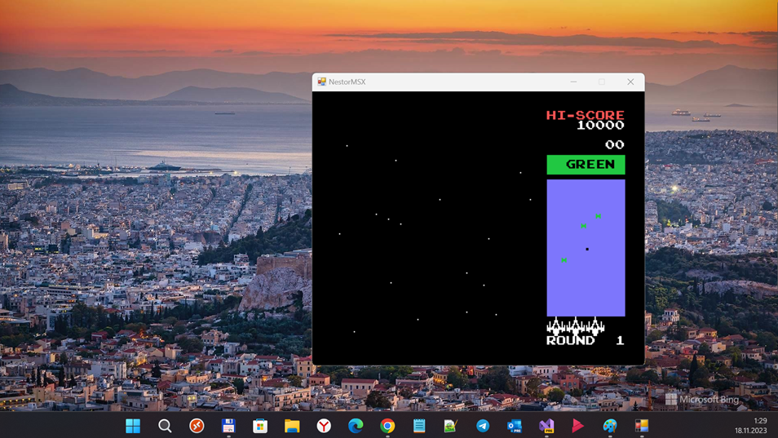
Task: Click the purple radar map panel
Action: tap(586, 247)
